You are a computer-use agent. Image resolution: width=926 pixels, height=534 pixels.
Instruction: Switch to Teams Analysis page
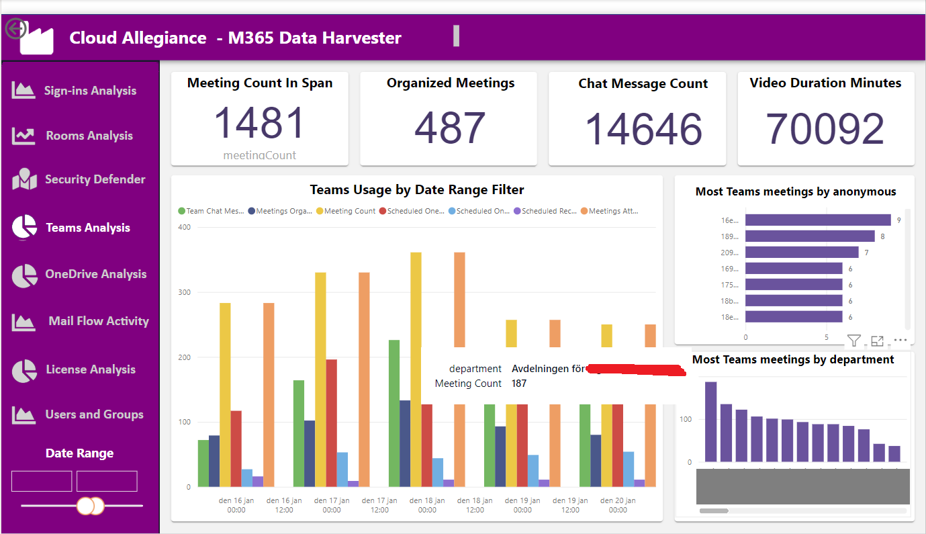click(88, 228)
